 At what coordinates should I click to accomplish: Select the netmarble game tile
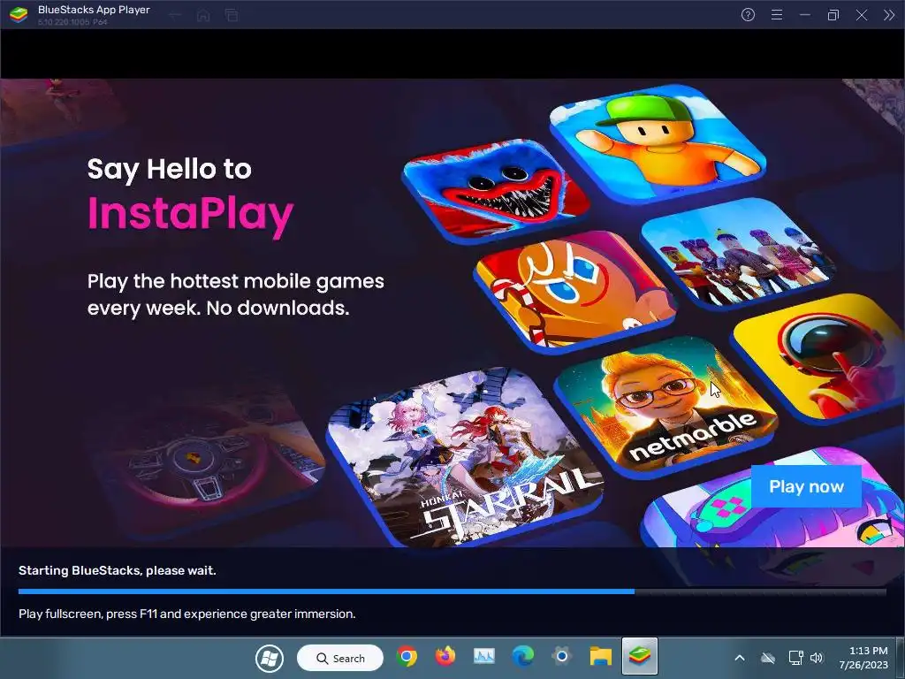666,406
